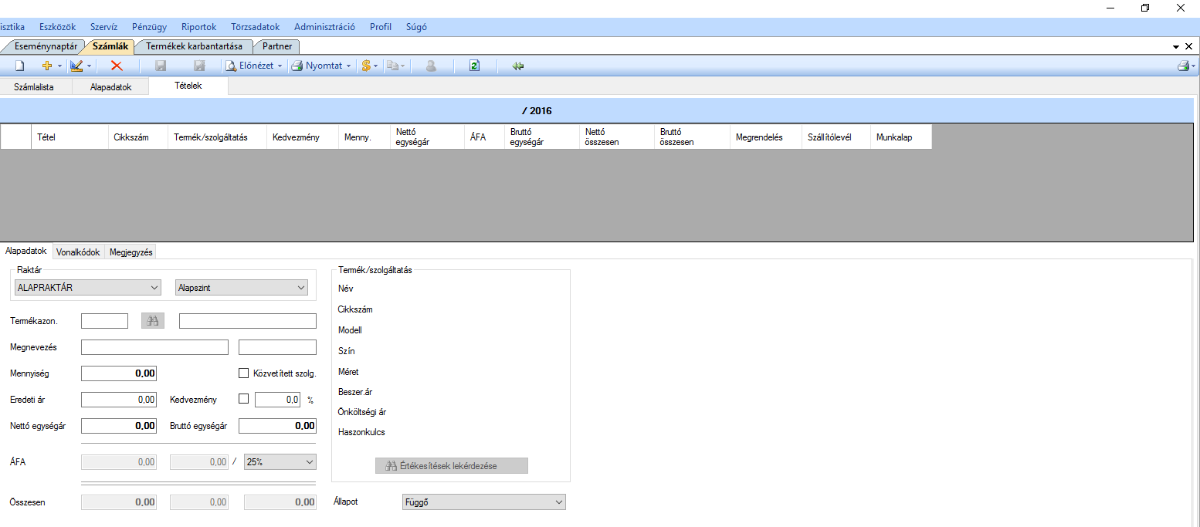This screenshot has width=1200, height=527.
Task: Click the red X delete icon
Action: [117, 66]
